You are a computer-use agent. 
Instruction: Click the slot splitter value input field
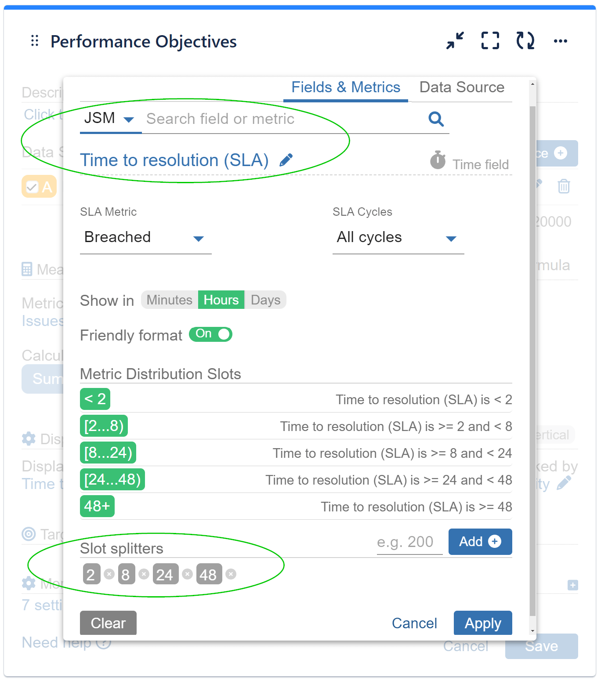coord(409,542)
